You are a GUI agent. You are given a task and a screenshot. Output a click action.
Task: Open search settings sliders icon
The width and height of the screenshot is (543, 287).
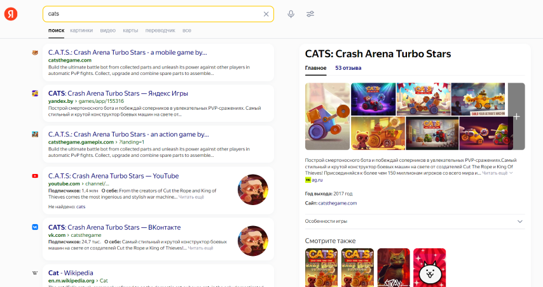pyautogui.click(x=310, y=14)
